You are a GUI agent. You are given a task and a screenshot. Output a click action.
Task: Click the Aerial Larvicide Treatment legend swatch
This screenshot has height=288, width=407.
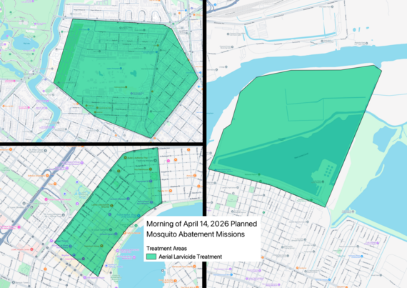click(x=151, y=257)
